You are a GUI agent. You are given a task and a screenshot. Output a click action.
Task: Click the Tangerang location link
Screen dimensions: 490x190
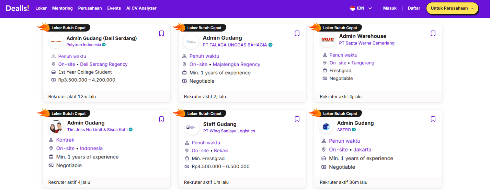[363, 63]
